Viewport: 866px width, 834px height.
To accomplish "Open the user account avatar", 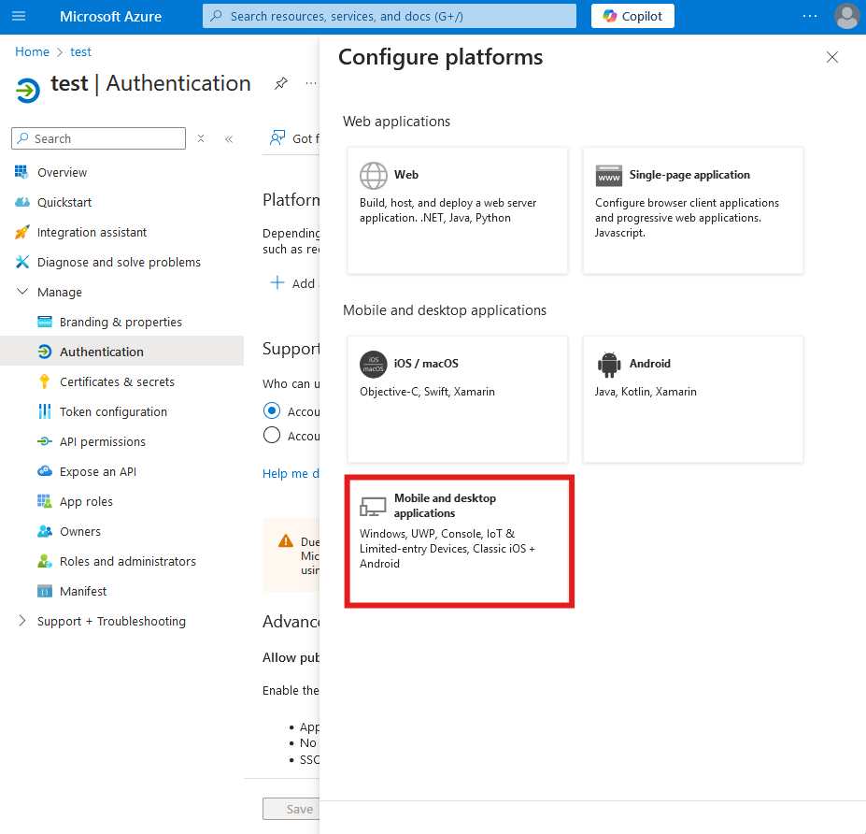I will coord(846,16).
